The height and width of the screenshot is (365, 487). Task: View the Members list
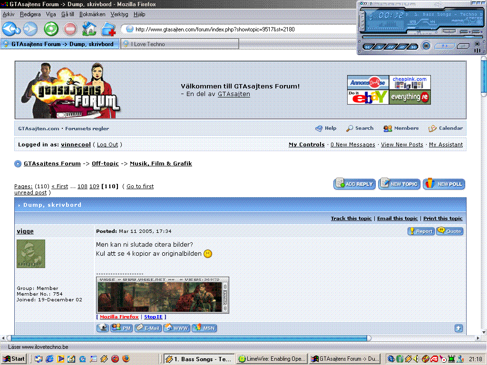tap(400, 128)
